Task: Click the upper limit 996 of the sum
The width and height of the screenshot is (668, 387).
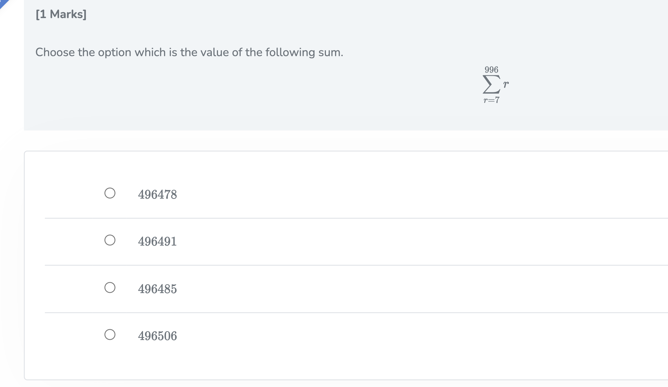Action: (491, 70)
